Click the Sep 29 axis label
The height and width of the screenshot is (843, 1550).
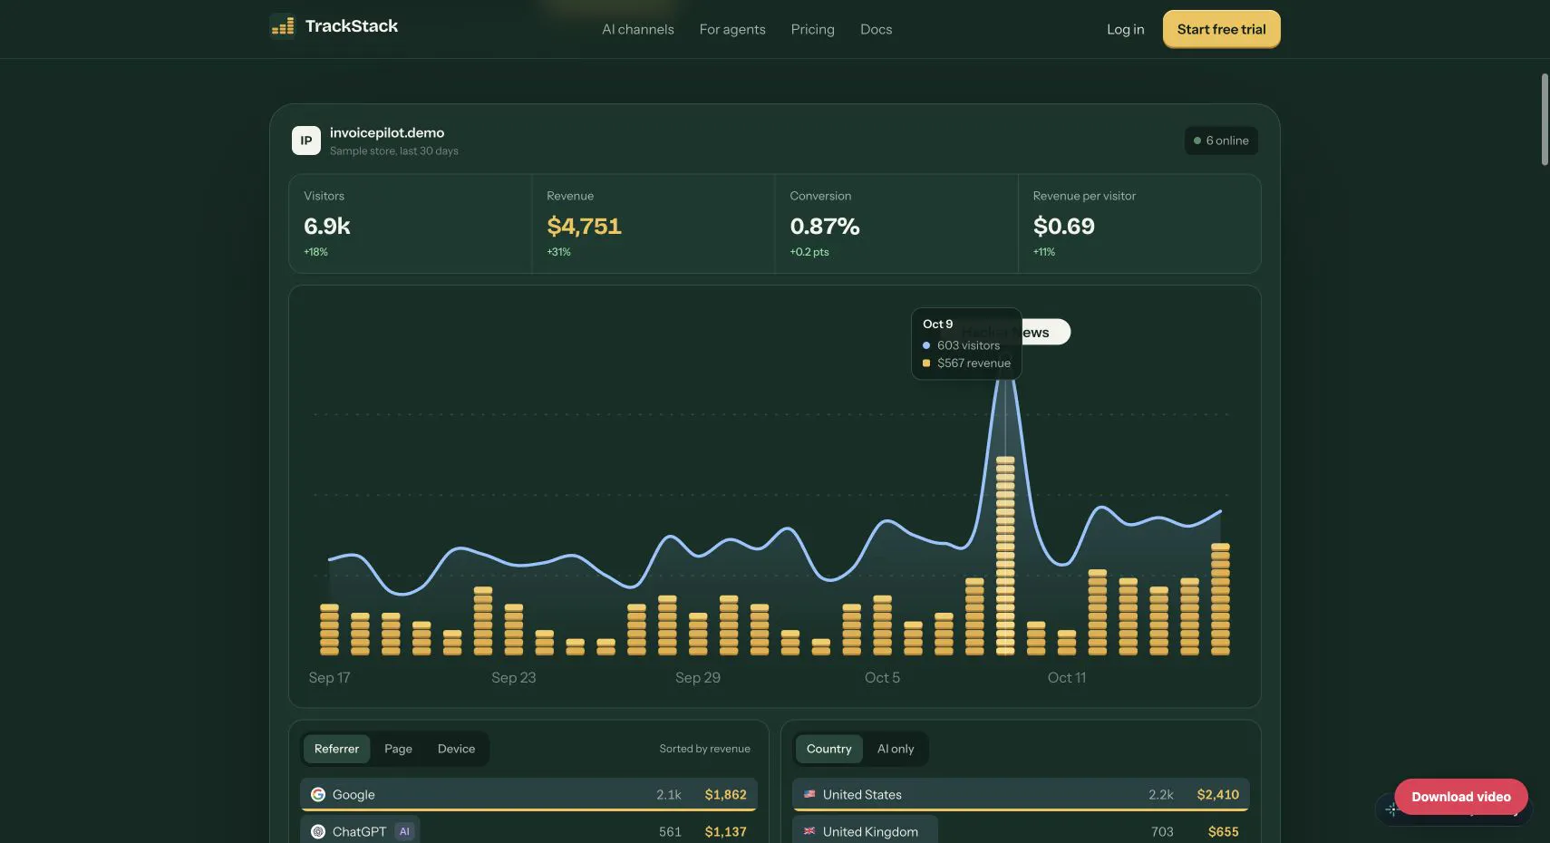697,677
